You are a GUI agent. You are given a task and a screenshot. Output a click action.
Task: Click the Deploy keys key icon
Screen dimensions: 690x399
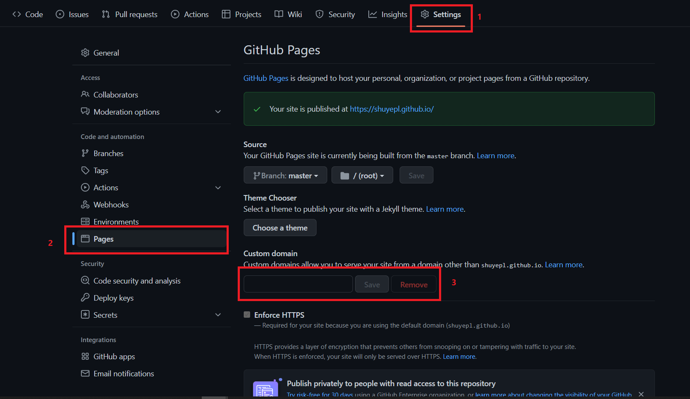(85, 298)
